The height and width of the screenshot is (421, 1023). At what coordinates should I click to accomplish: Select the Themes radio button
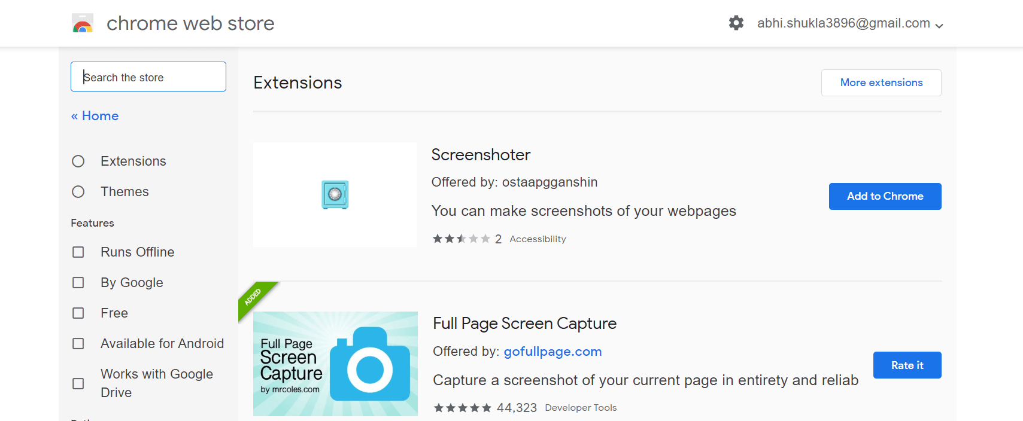point(78,192)
